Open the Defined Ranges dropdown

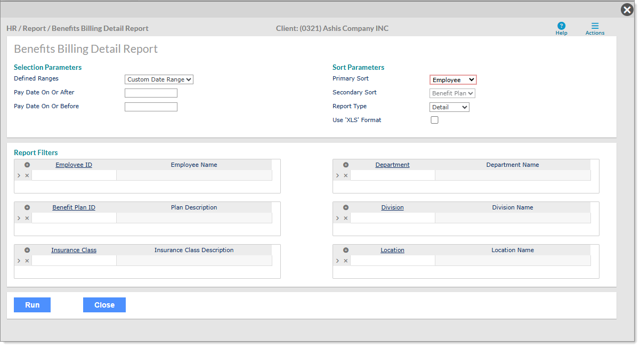click(x=159, y=79)
